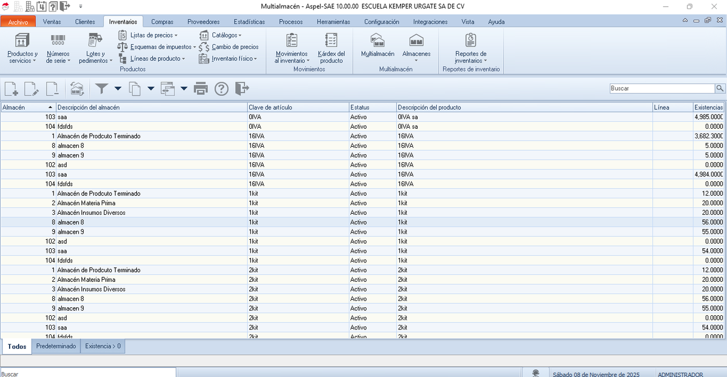Click the edit record pencil icon

(x=31, y=88)
